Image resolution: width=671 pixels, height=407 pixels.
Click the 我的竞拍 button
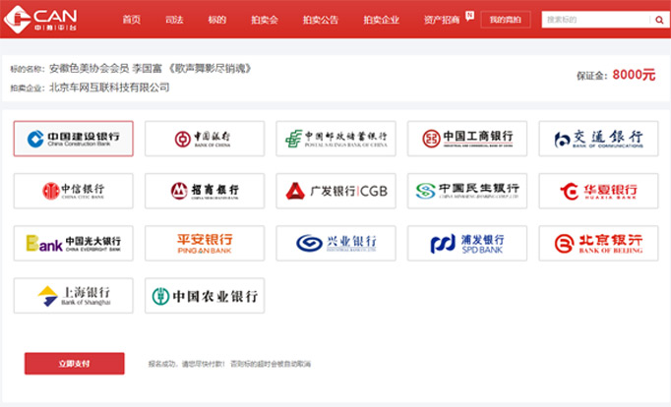tap(506, 20)
